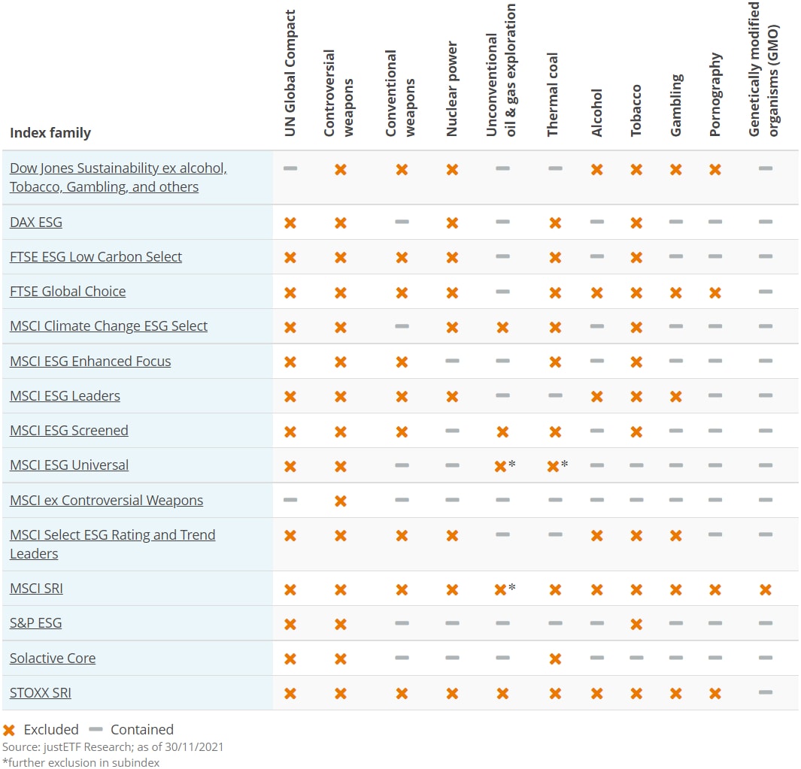Click Solactive Core Thermal coal cross
Screen dimensions: 801x769
coord(555,659)
